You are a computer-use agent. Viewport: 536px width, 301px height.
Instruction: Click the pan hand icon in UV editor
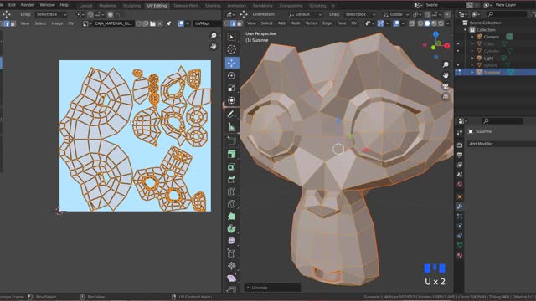(214, 47)
